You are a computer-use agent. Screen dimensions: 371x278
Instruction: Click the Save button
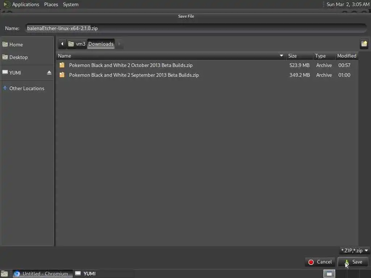[x=353, y=262]
